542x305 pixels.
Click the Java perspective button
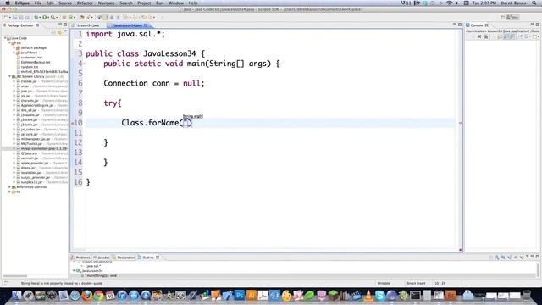click(x=513, y=17)
